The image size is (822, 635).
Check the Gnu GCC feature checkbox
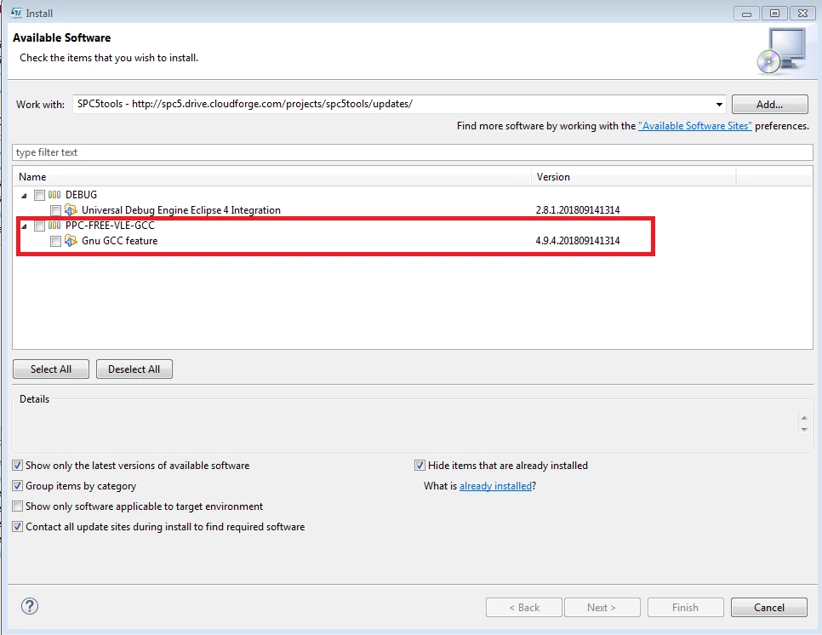(x=55, y=241)
